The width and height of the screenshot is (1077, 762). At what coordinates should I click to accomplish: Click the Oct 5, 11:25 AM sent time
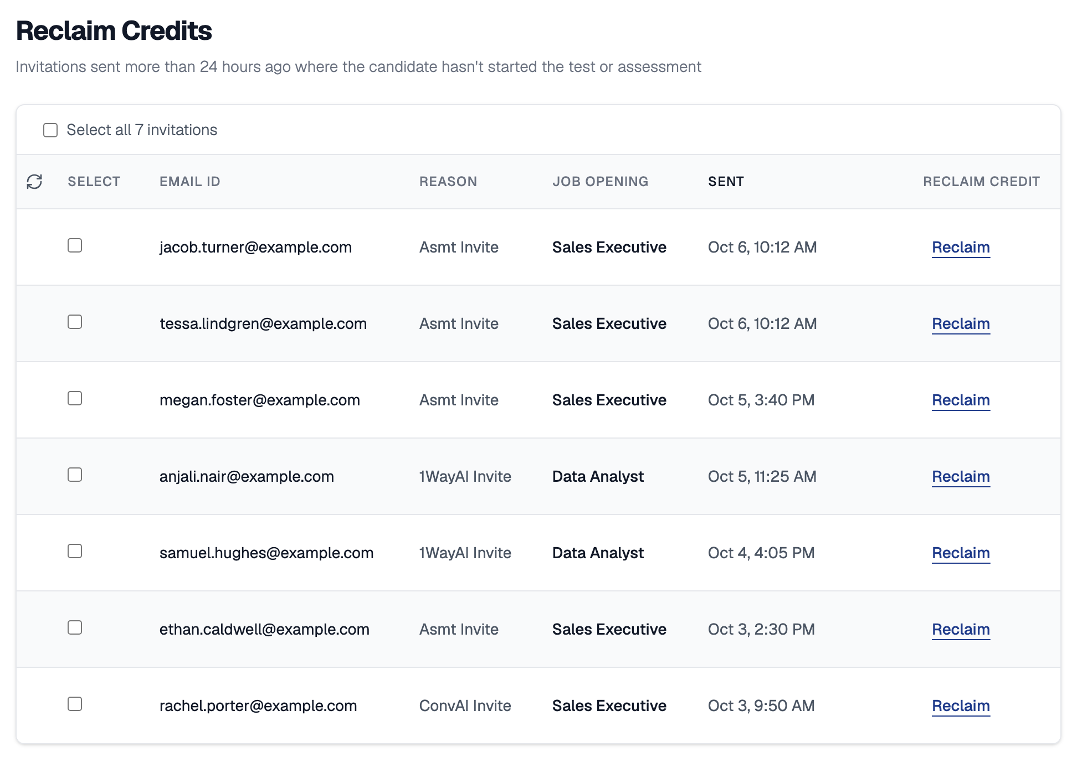762,476
